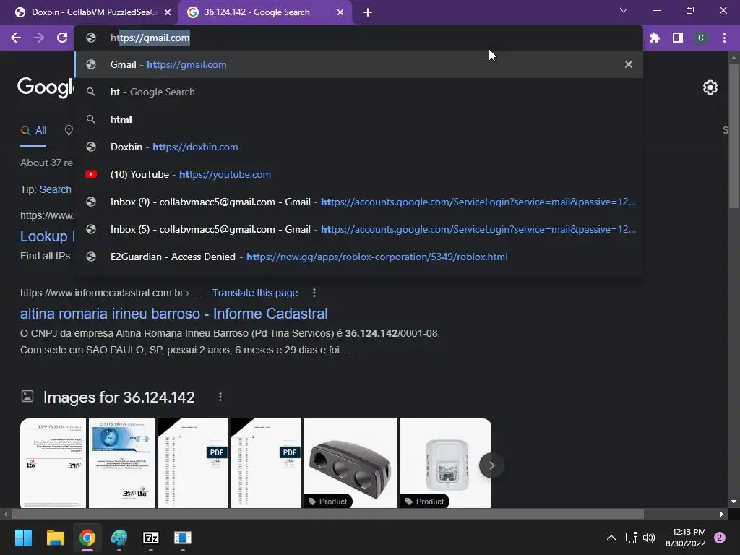Click the Tip: Search link
The height and width of the screenshot is (555, 740).
tap(56, 189)
